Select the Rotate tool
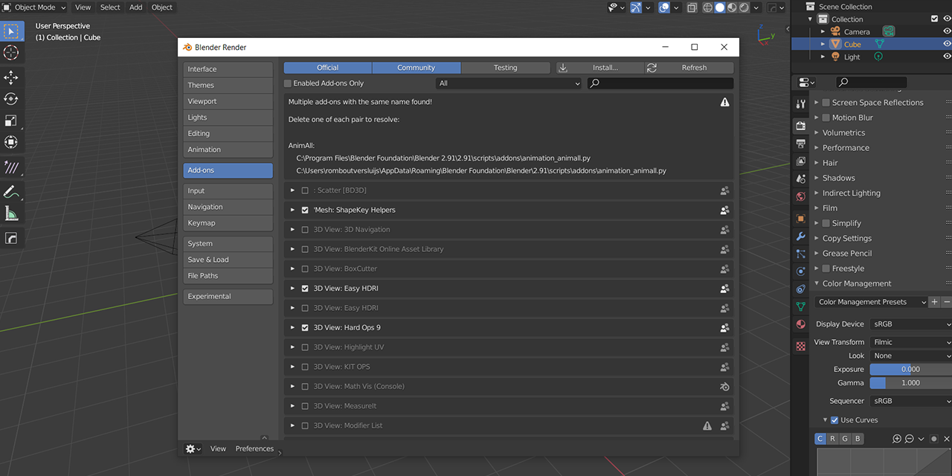Image resolution: width=952 pixels, height=476 pixels. pyautogui.click(x=11, y=98)
